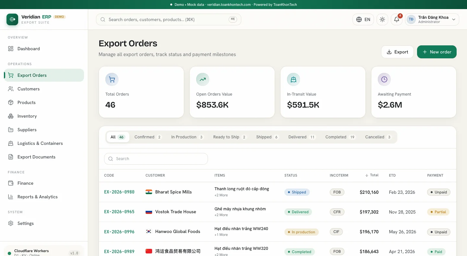
Task: Click the In production status badge
Action: 302,232
